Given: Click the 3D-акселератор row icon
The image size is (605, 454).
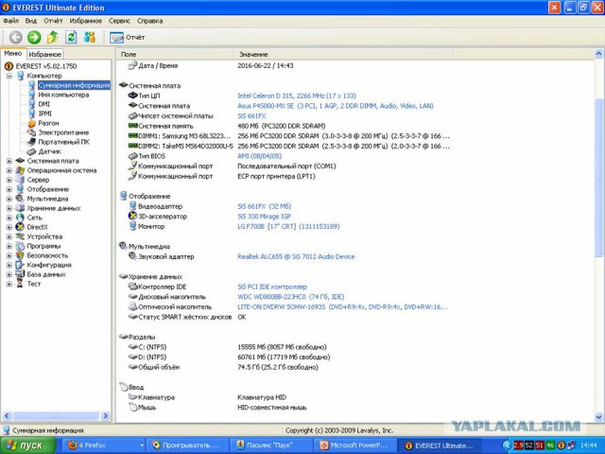Looking at the screenshot, I should [132, 216].
